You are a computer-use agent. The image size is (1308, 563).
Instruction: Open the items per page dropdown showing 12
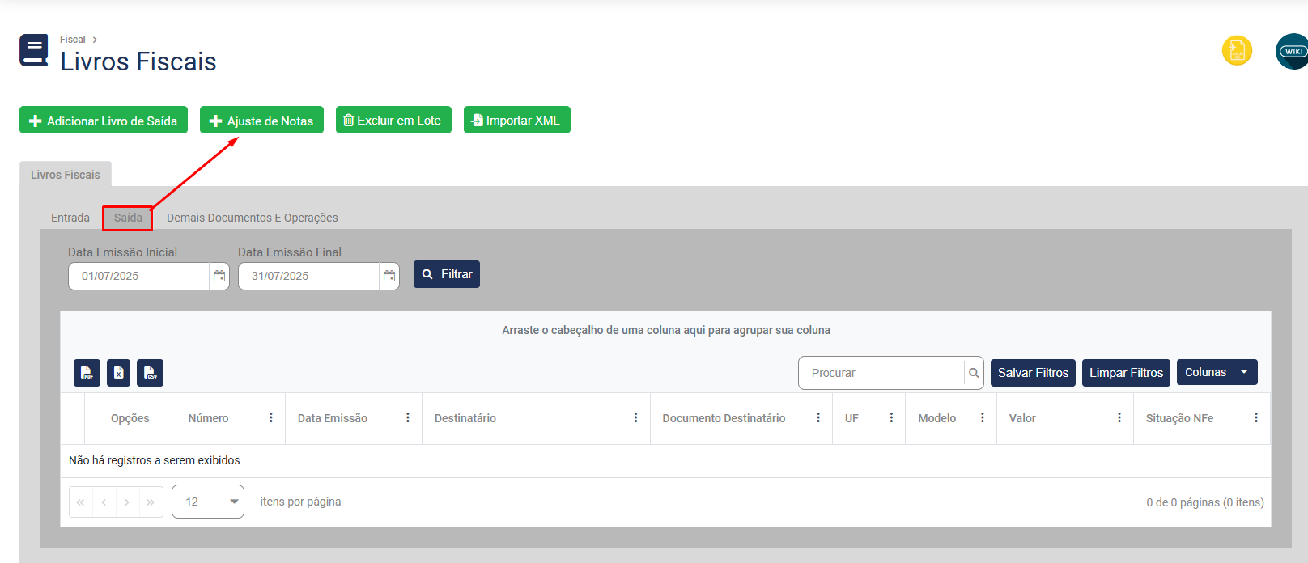[x=208, y=502]
